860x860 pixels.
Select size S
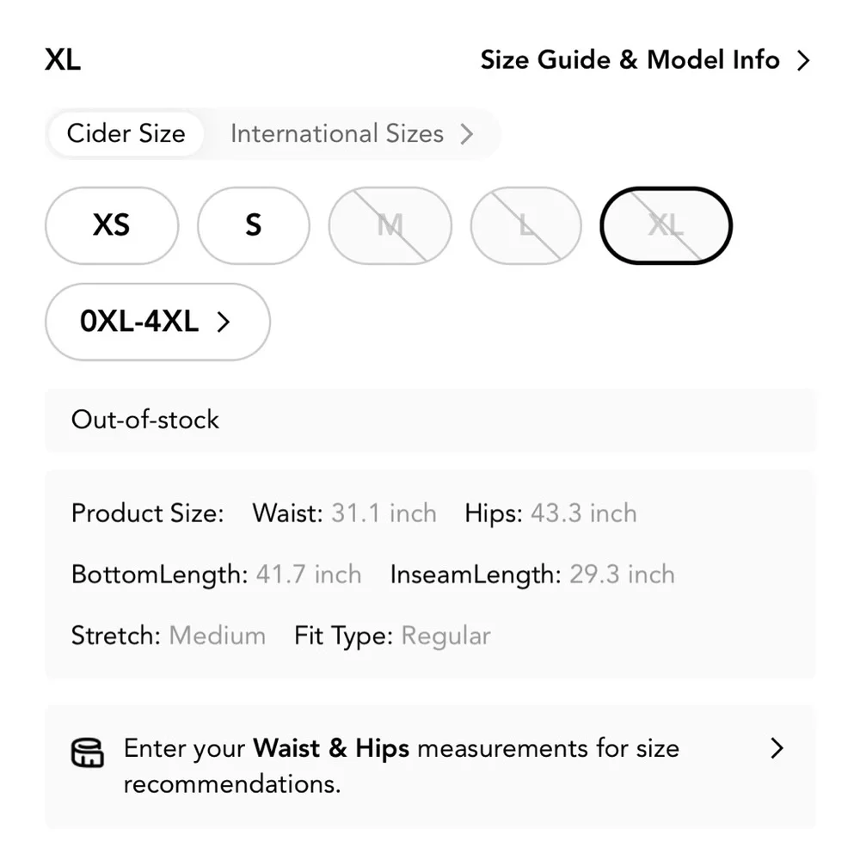[253, 225]
